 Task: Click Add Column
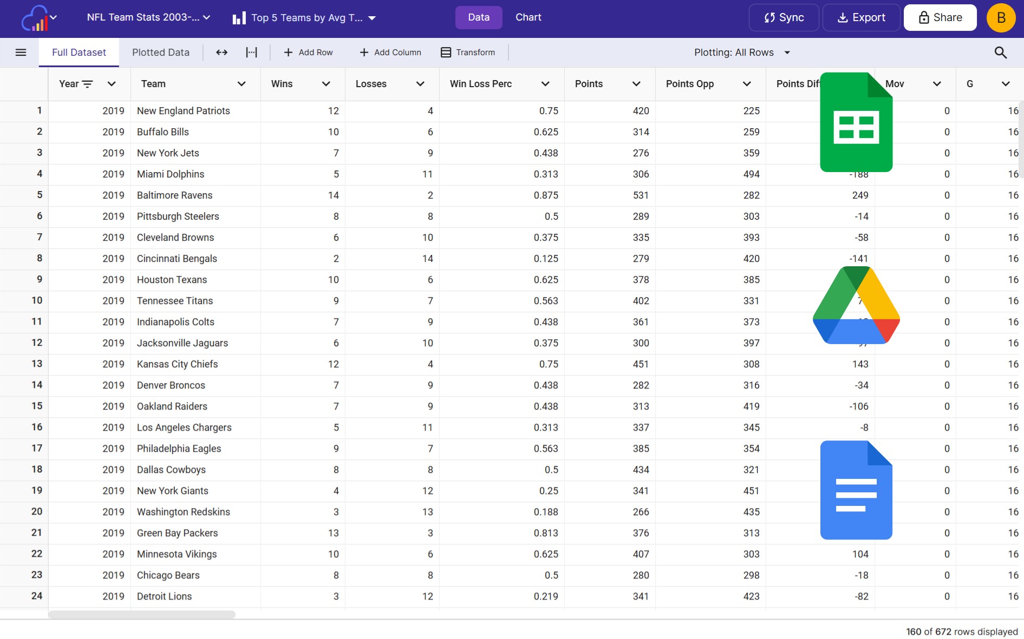tap(390, 52)
